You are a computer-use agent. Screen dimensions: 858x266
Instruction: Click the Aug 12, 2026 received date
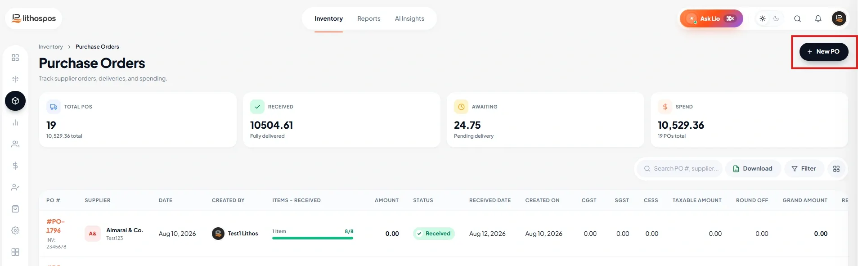click(487, 234)
